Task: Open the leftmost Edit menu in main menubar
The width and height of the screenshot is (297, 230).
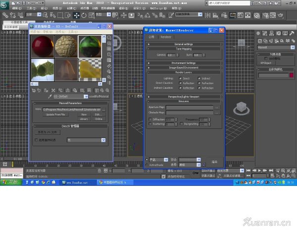Action: (x=17, y=8)
